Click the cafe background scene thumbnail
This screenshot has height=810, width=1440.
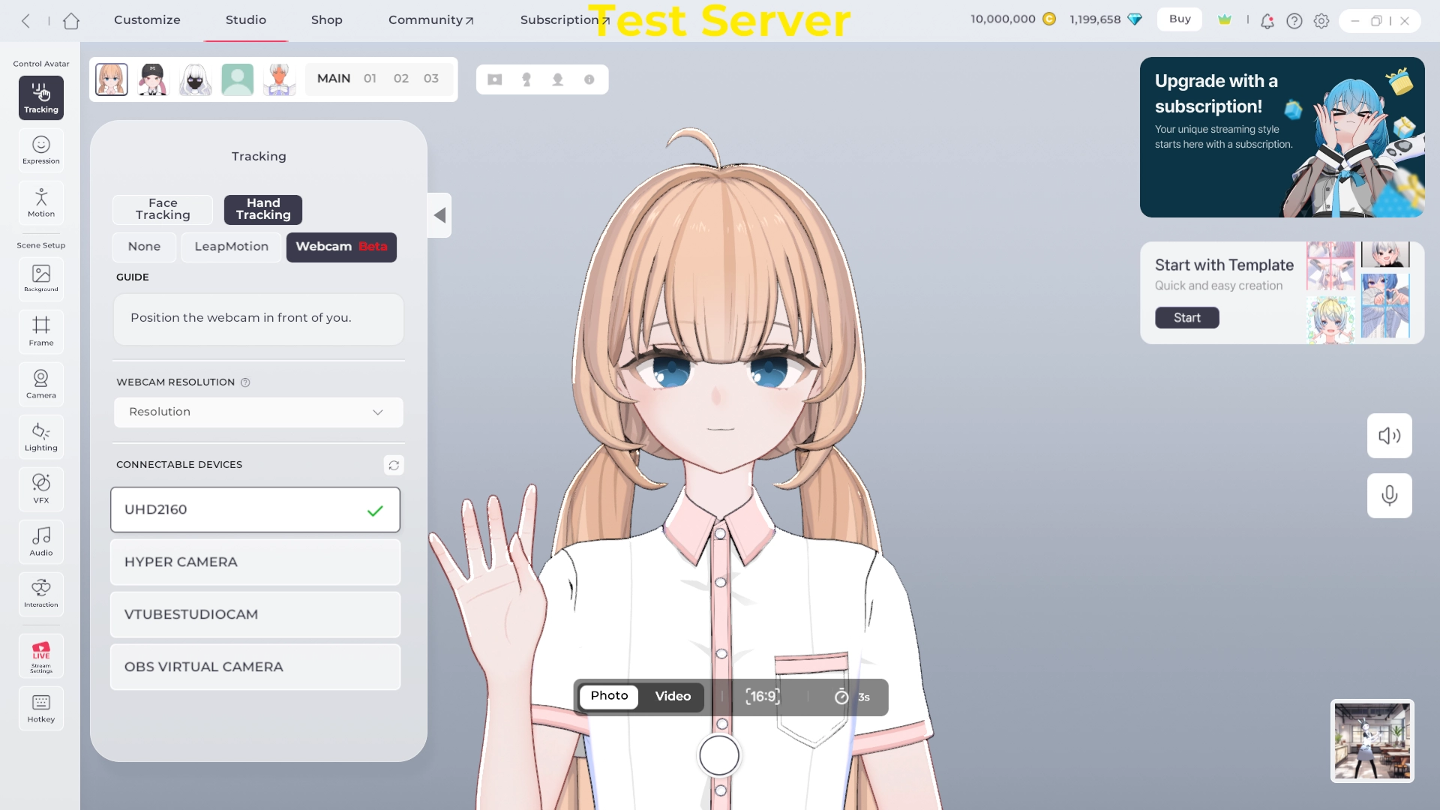[1372, 741]
